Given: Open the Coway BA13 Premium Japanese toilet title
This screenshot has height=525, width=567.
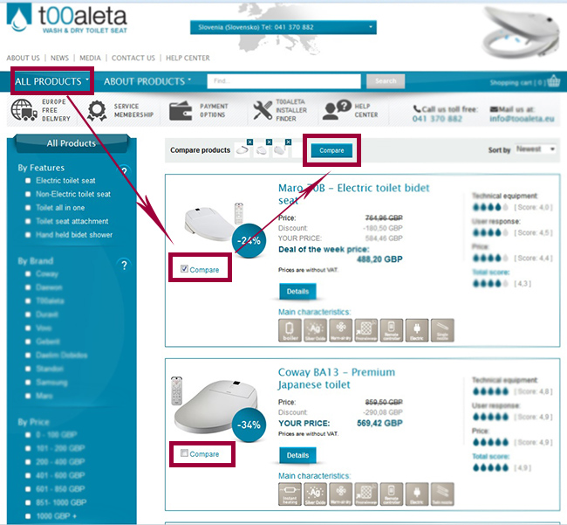Looking at the screenshot, I should point(337,378).
